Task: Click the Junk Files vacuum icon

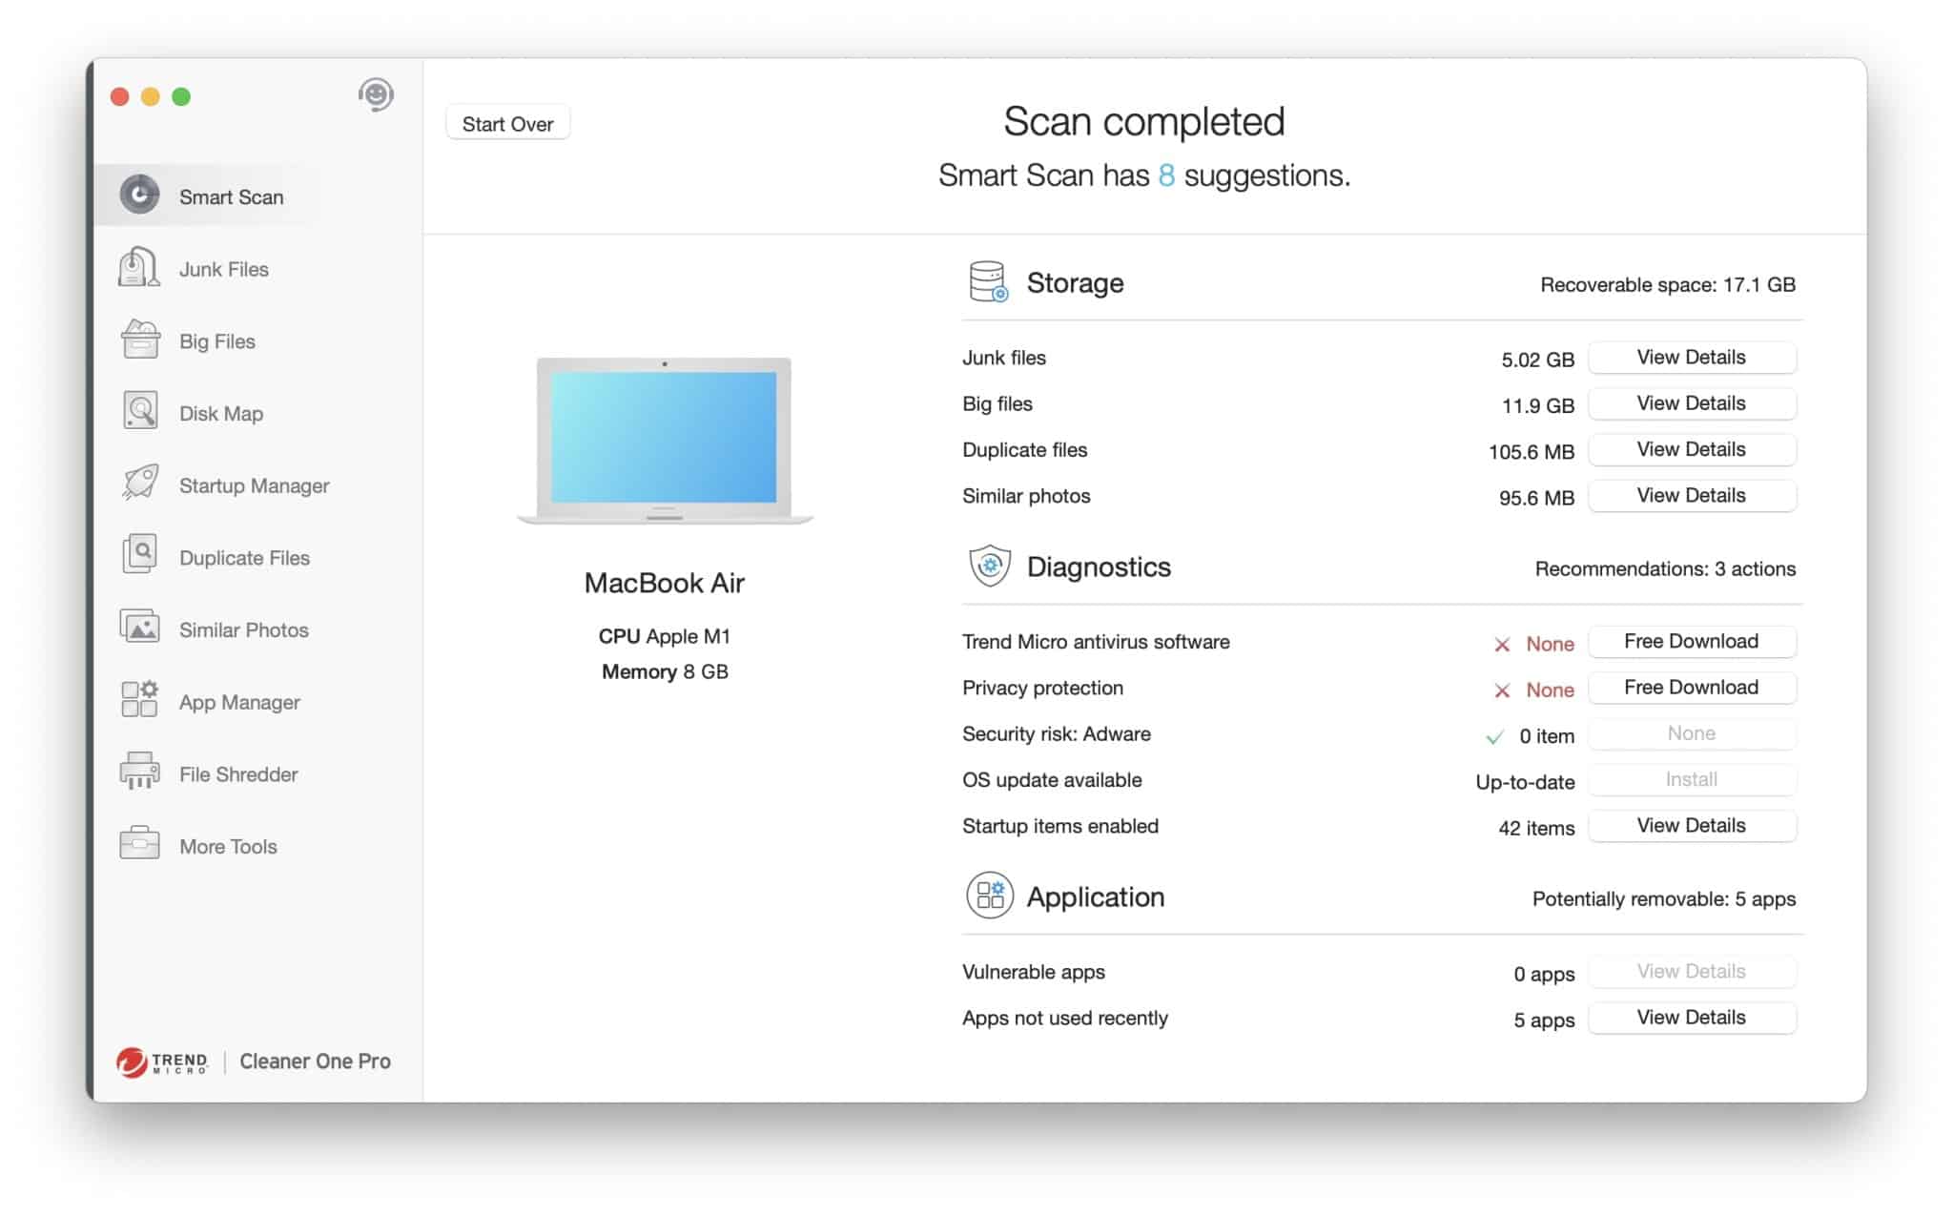Action: 139,267
